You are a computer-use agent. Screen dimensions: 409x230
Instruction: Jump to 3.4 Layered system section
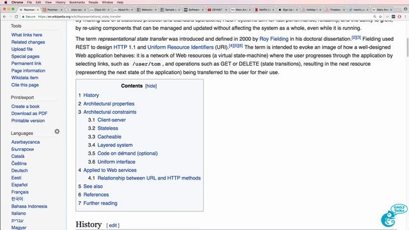pyautogui.click(x=115, y=145)
